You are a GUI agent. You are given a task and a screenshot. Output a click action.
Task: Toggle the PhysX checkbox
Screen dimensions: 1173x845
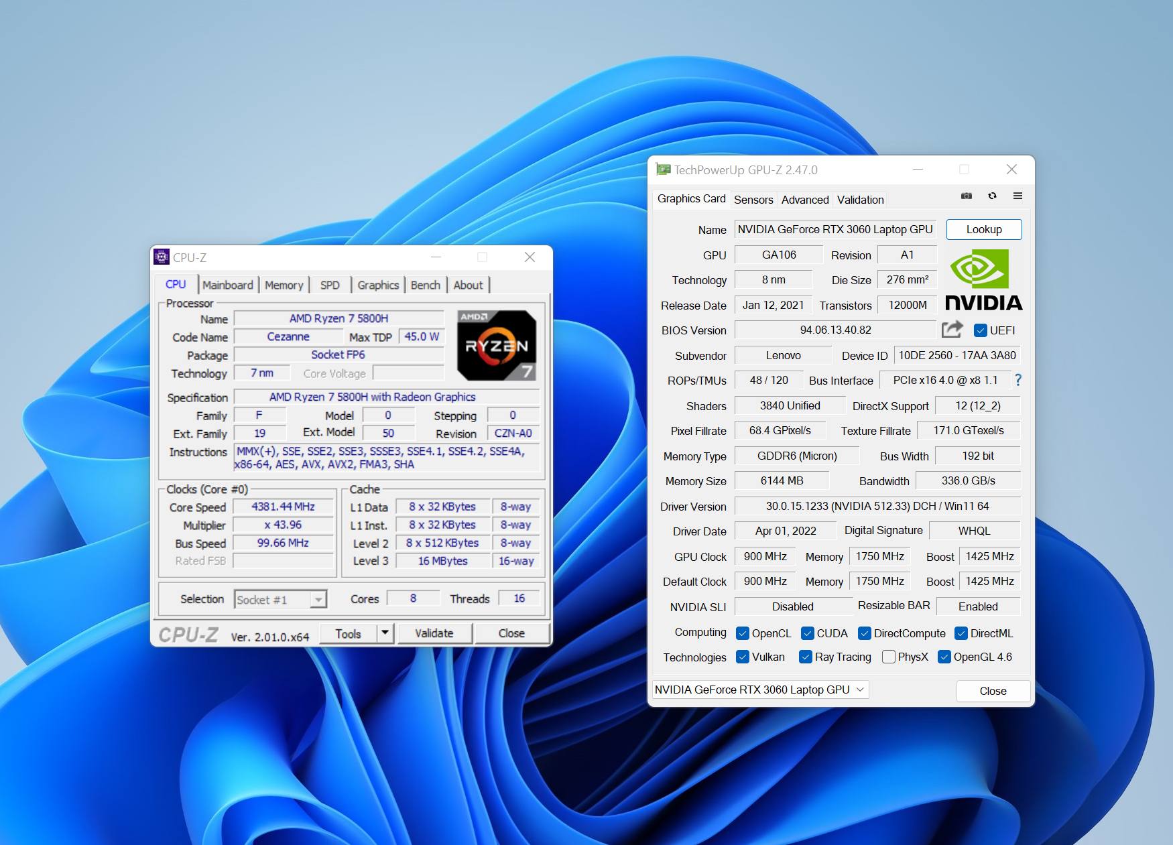[889, 657]
